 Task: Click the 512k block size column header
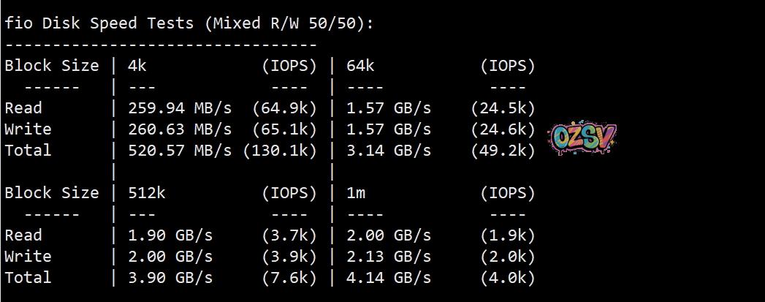tap(146, 193)
